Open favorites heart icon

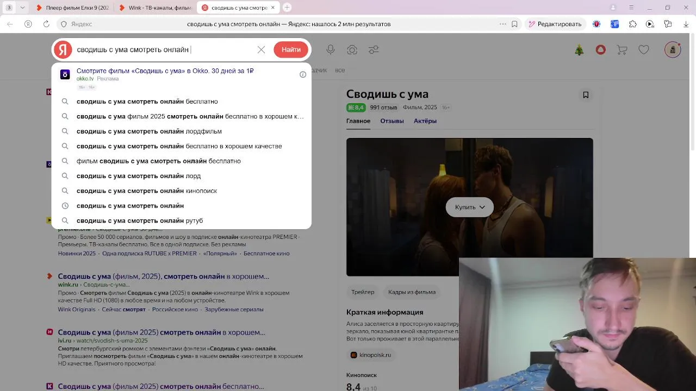click(644, 49)
